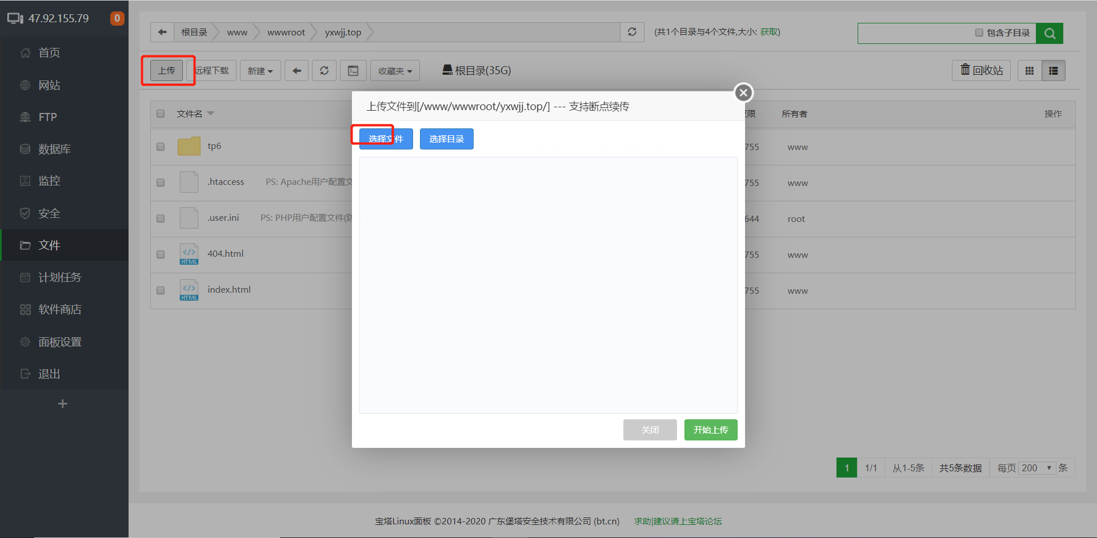Screen dimensions: 1097x538
Task: Open the 新建 dropdown menu
Action: (x=260, y=70)
